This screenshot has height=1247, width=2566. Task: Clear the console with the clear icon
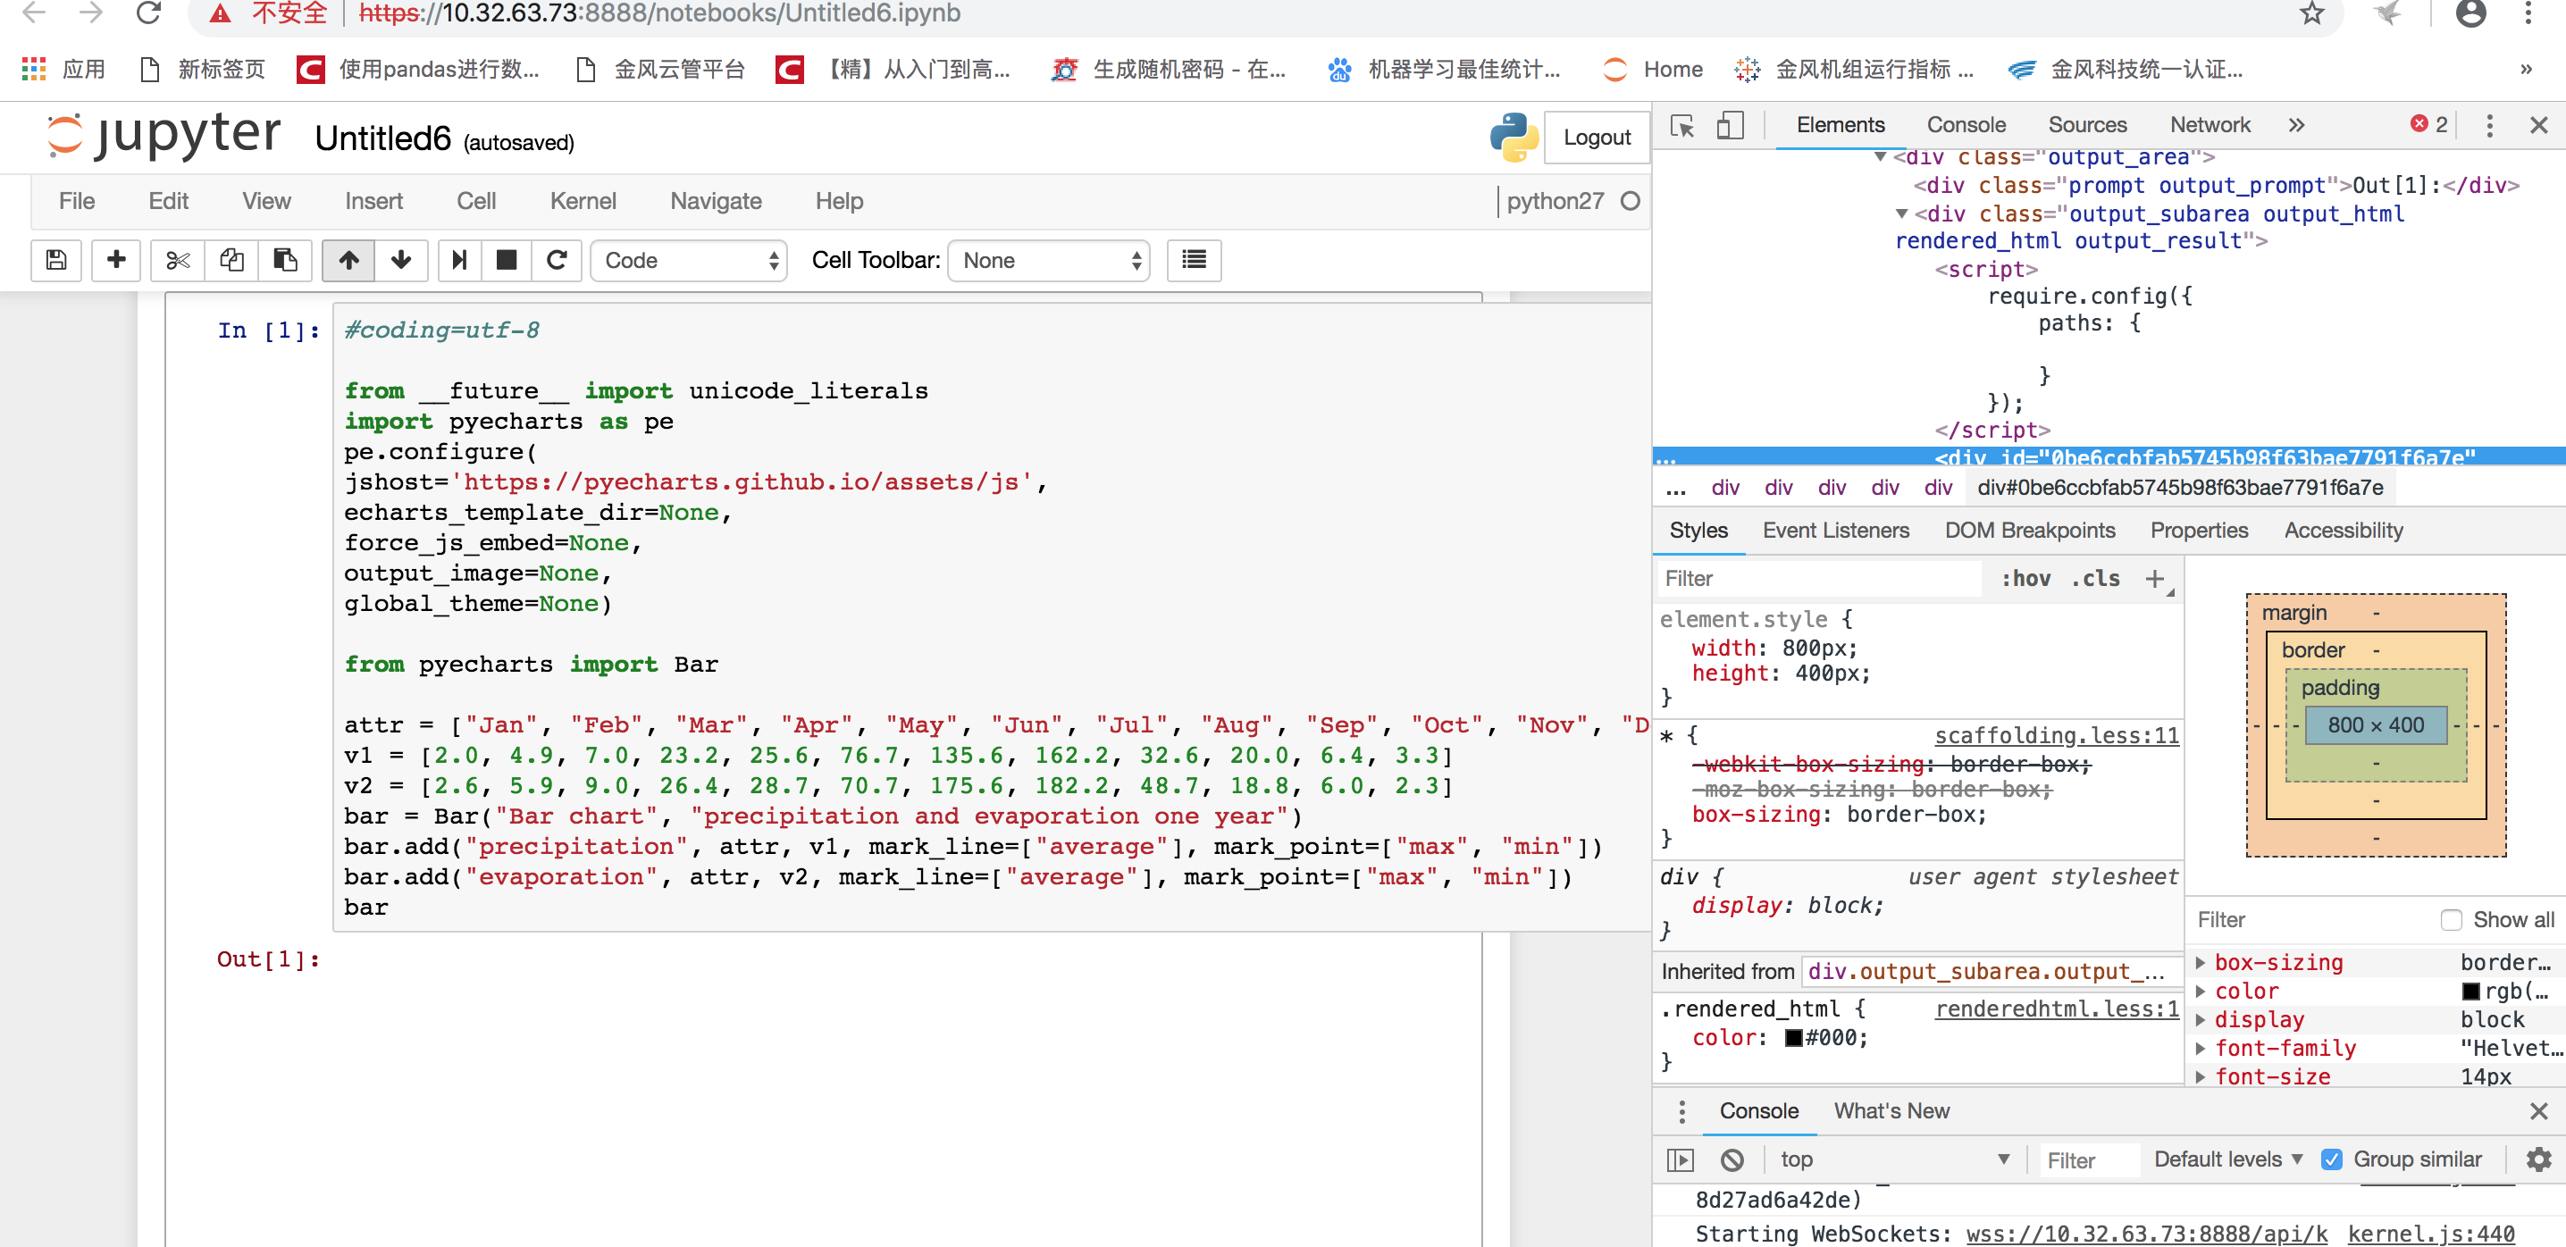[1732, 1159]
